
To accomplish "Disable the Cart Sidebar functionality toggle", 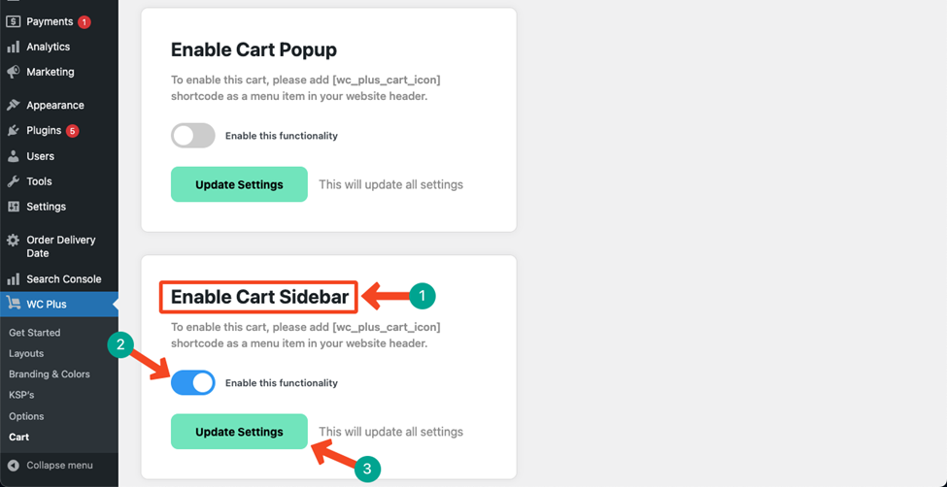I will coord(193,382).
